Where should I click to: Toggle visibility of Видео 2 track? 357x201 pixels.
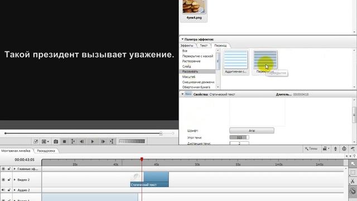3,180
